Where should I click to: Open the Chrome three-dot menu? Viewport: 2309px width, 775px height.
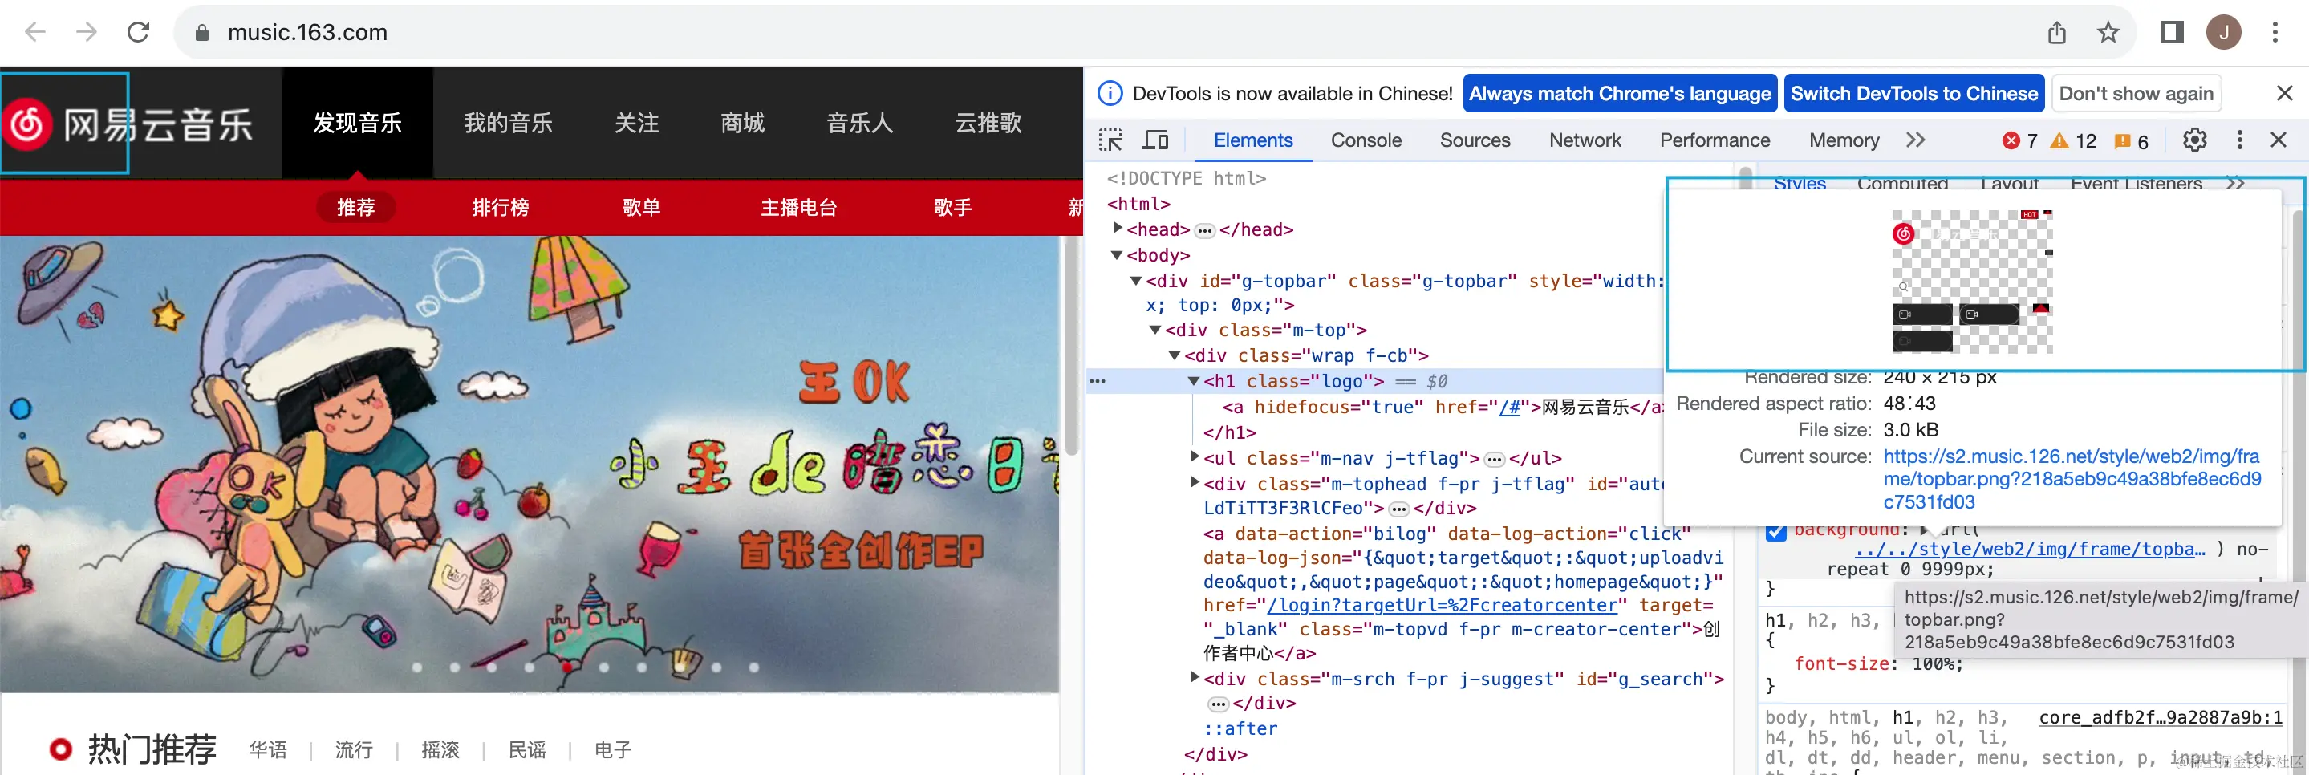tap(2275, 33)
